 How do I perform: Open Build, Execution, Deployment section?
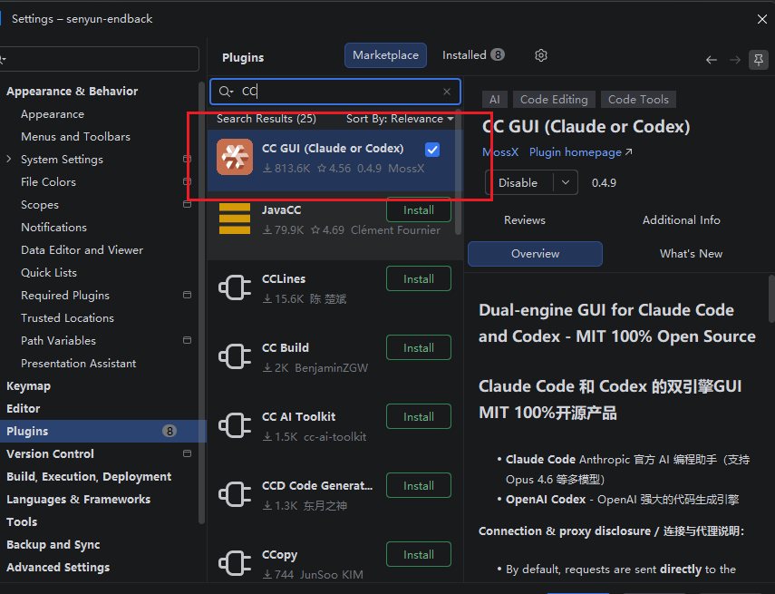[89, 476]
